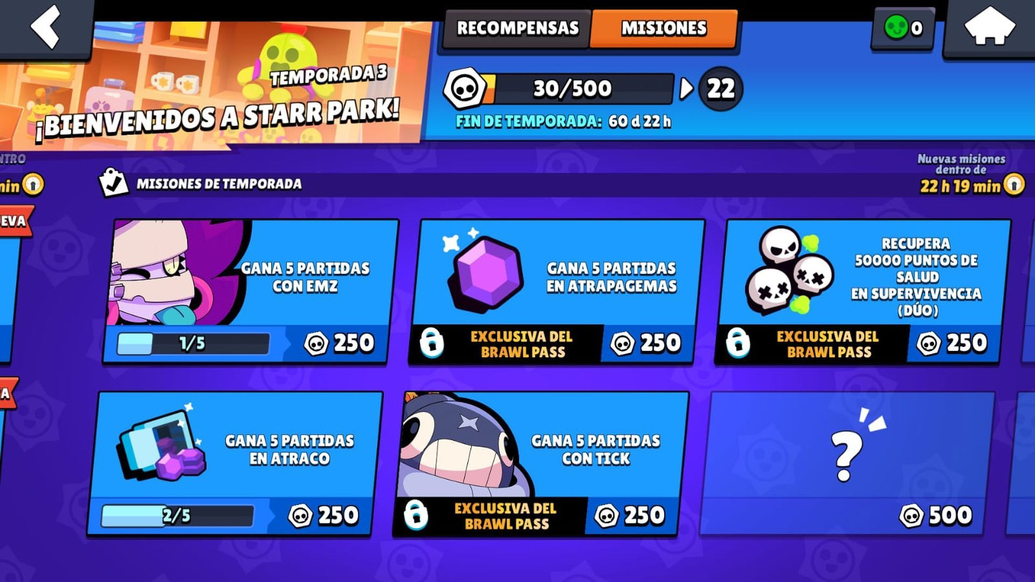Image resolution: width=1035 pixels, height=582 pixels.
Task: Tap the checkmark icon by Misiones de Temporada
Action: click(113, 183)
